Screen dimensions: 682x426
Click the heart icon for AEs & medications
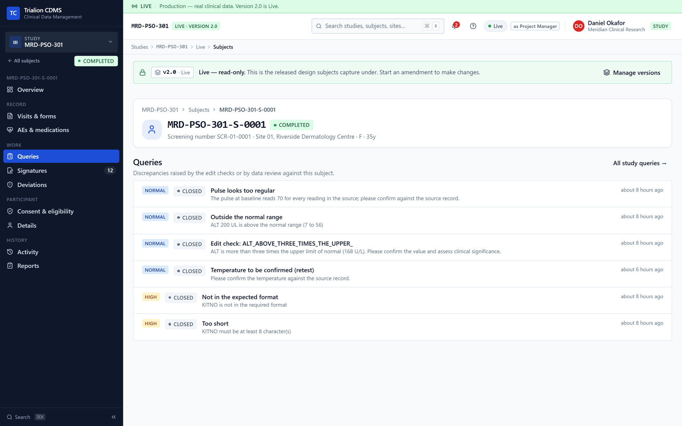point(10,130)
